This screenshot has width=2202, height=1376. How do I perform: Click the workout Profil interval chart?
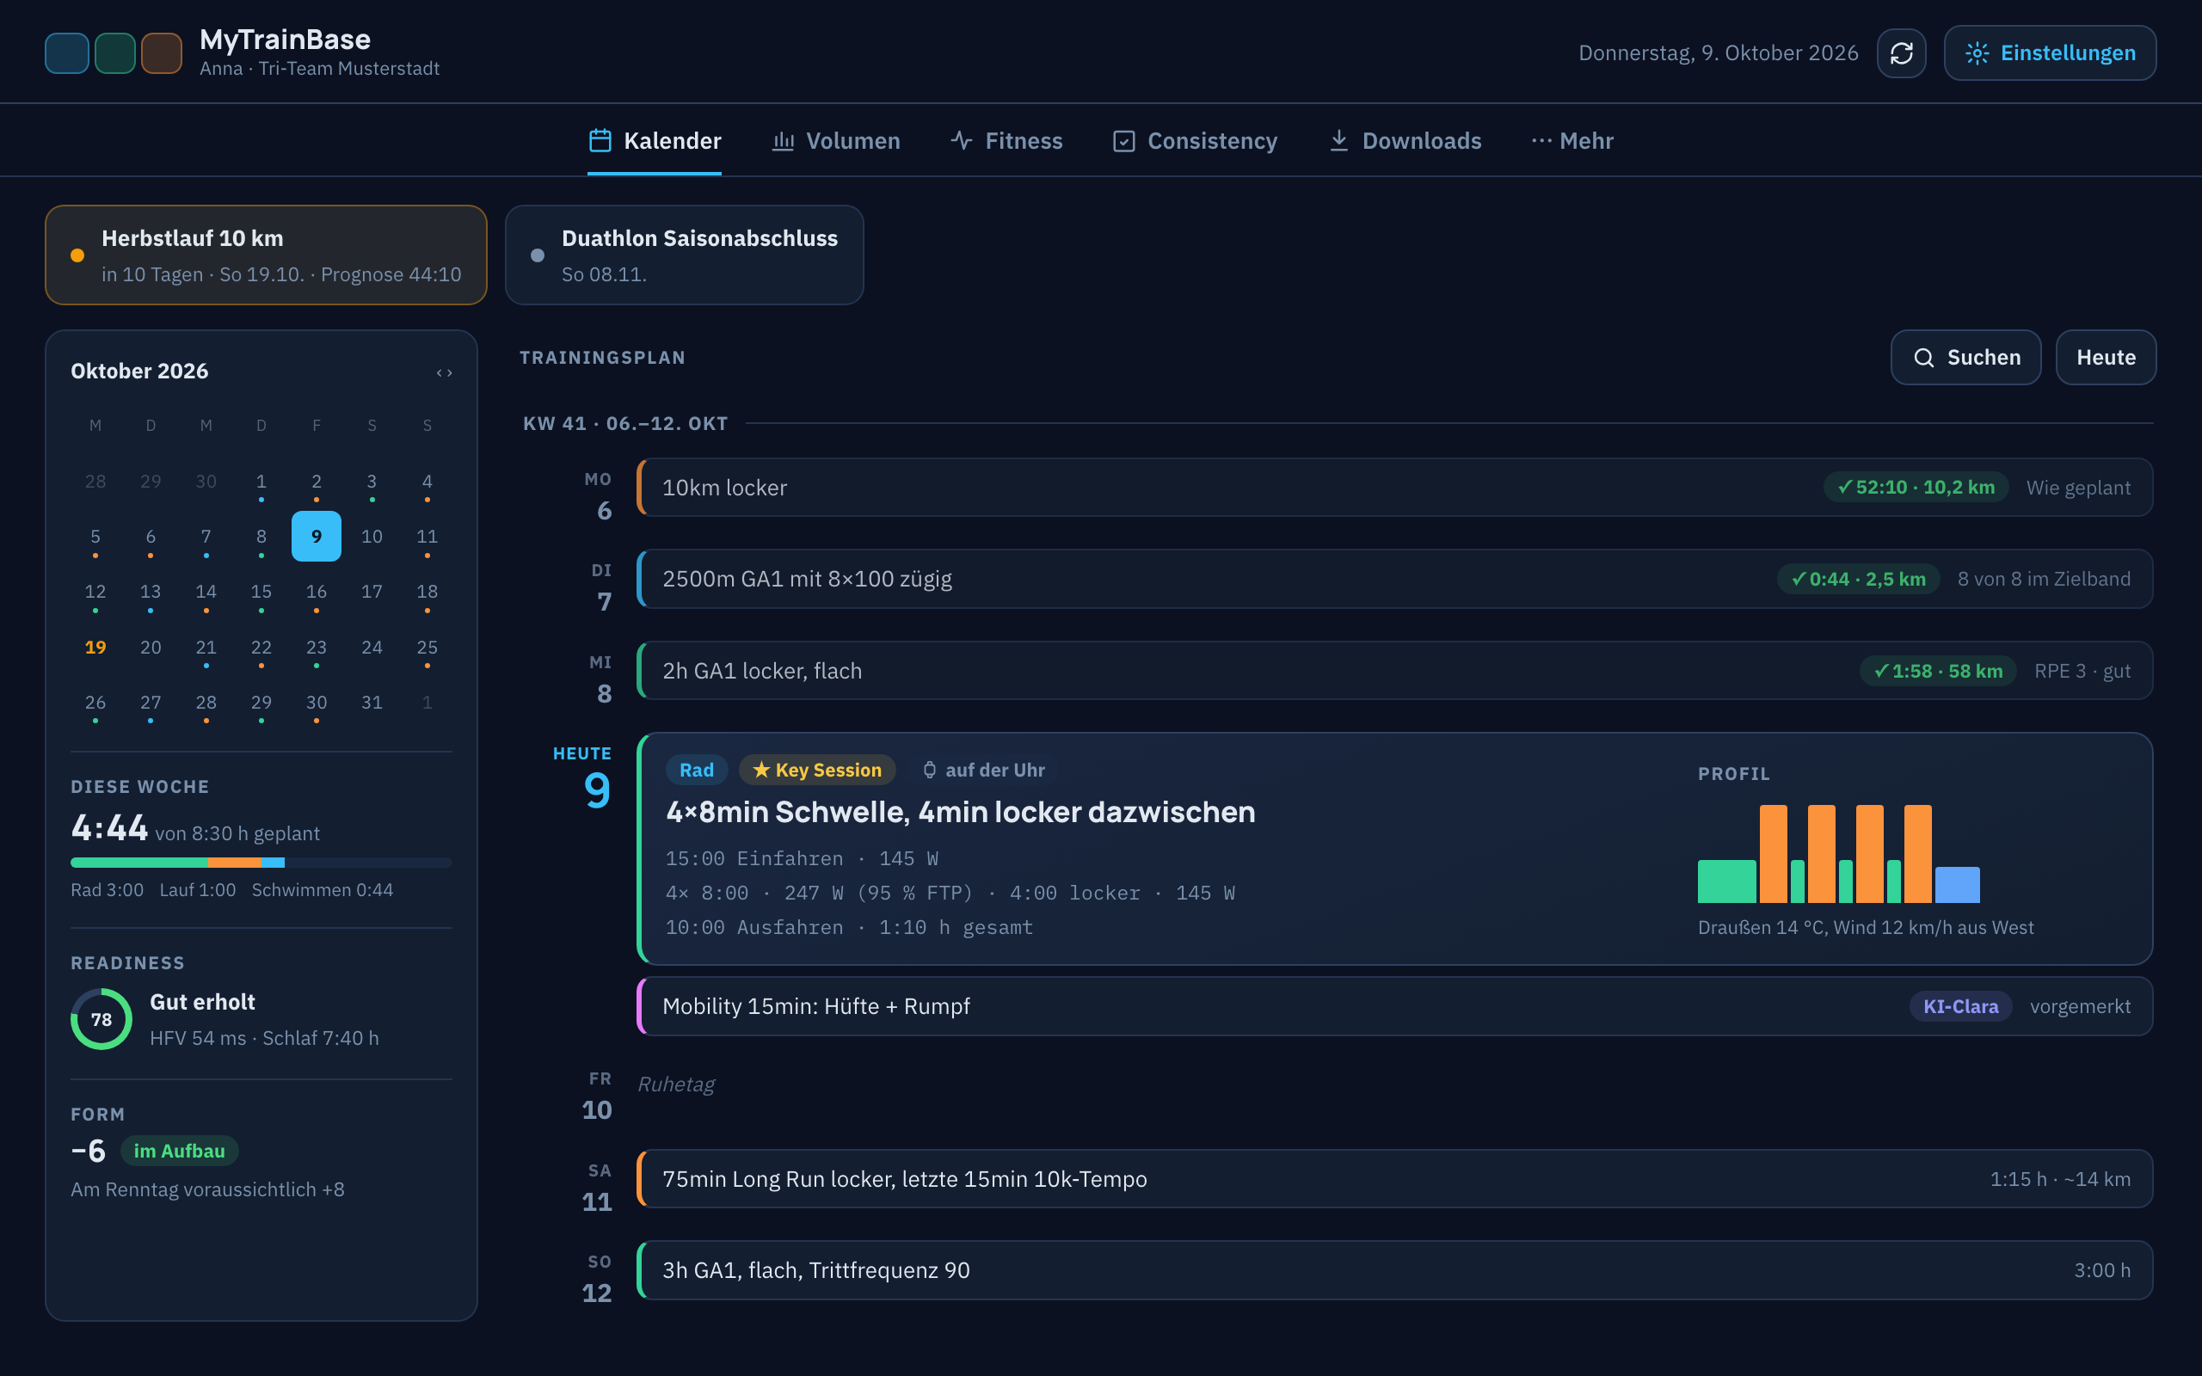pyautogui.click(x=1838, y=854)
